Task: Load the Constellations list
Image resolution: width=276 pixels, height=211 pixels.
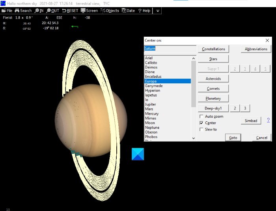Action: coord(213,49)
